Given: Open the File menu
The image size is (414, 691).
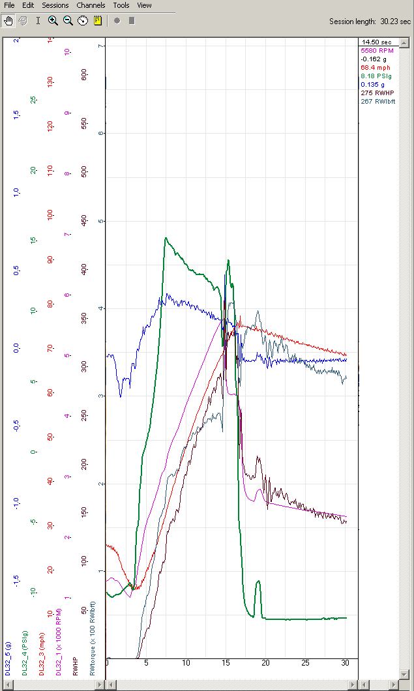Looking at the screenshot, I should (9, 5).
